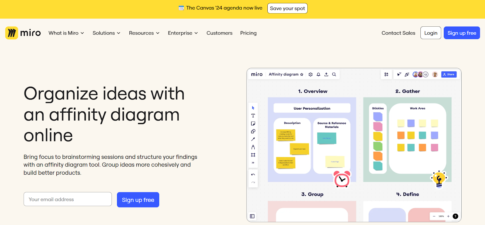Click the "4. Define" frame heading
The image size is (485, 225).
pyautogui.click(x=408, y=194)
